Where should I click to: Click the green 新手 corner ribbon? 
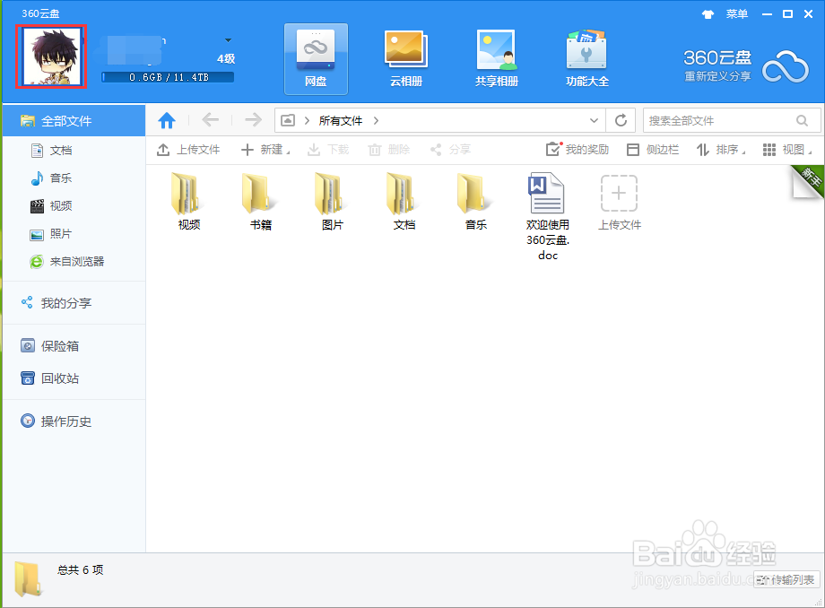pos(809,180)
